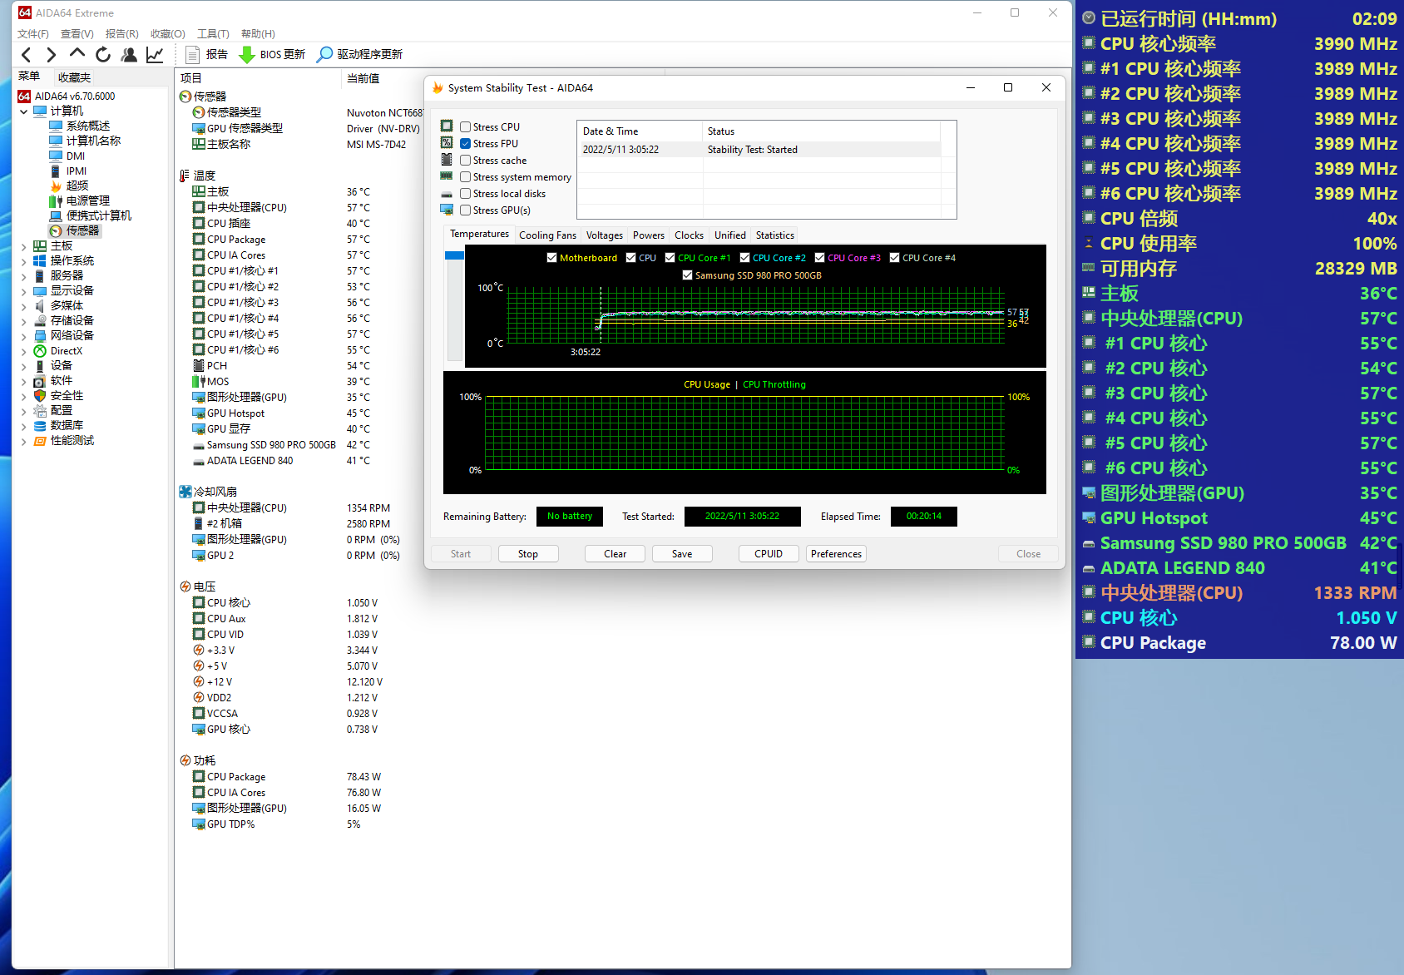Click the report document icon
The width and height of the screenshot is (1404, 975).
193,55
